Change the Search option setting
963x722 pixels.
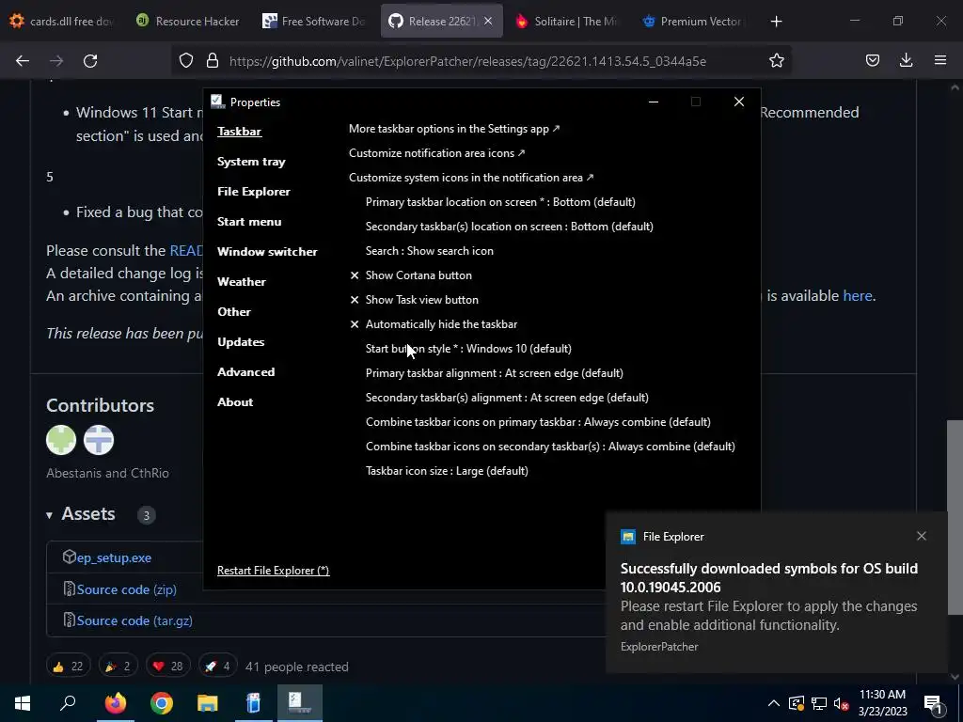[429, 250]
